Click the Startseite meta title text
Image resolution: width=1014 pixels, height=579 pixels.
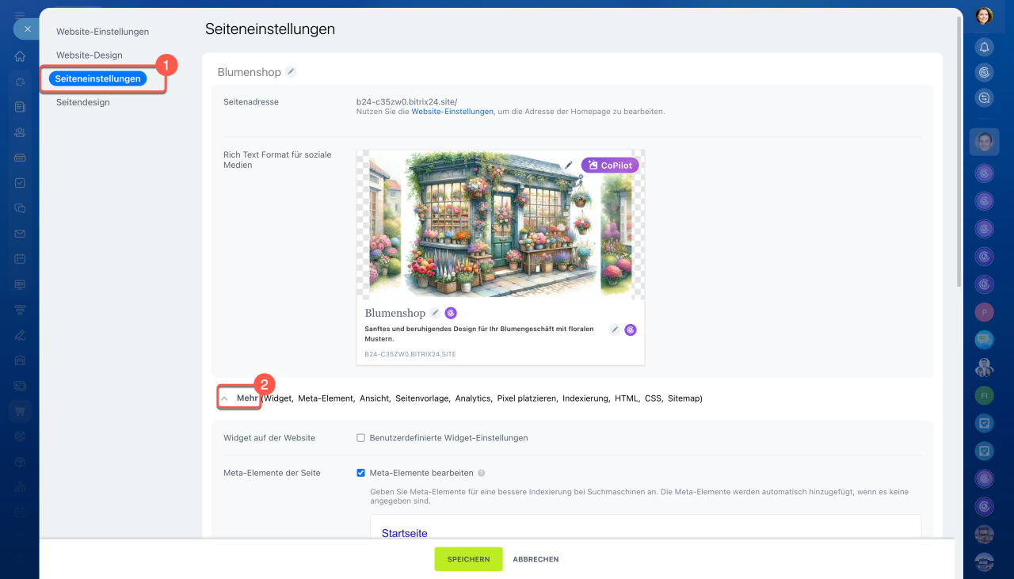(x=405, y=533)
